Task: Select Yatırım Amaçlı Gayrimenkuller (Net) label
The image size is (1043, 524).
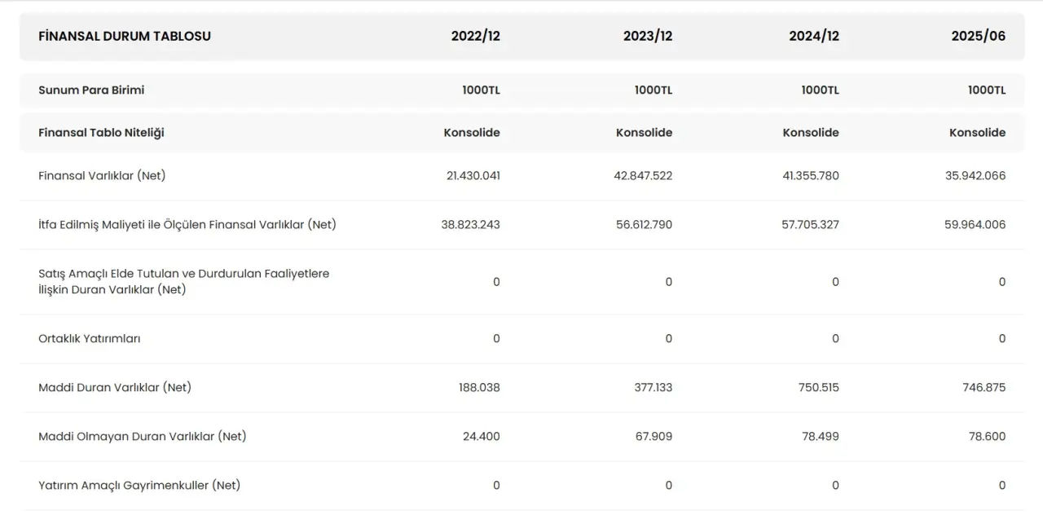Action: pos(139,485)
